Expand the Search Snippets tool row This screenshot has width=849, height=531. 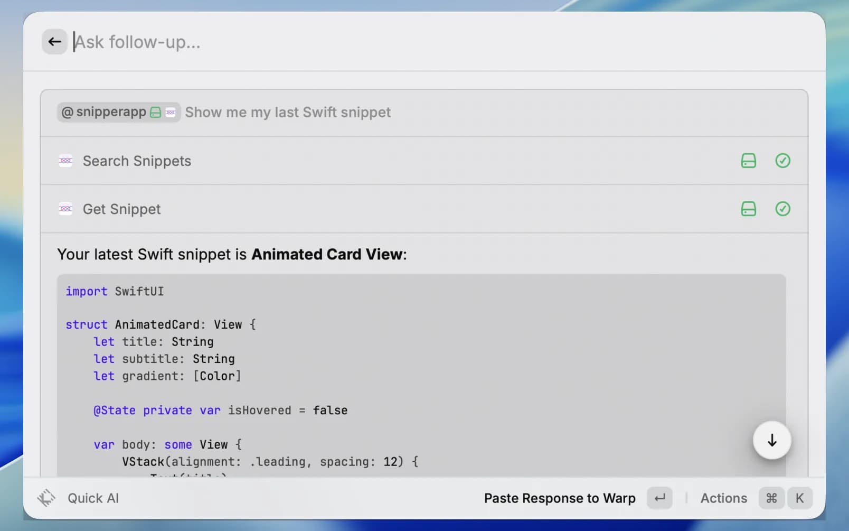424,161
